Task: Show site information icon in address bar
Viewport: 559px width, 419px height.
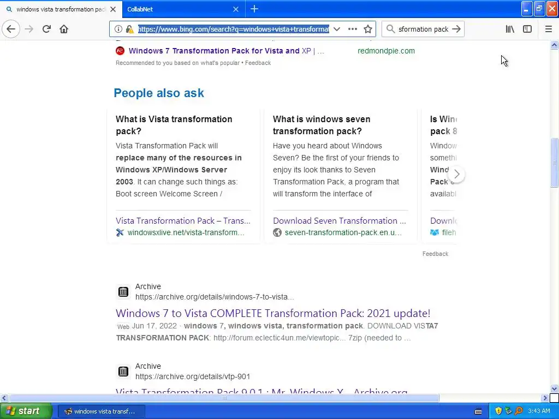Action: click(x=118, y=29)
